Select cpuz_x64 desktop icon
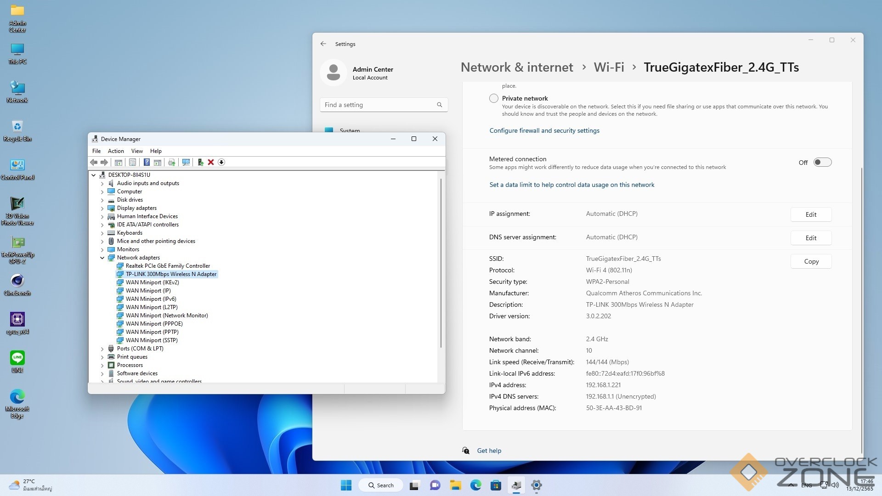Screen dimensions: 882x496 (x=17, y=323)
